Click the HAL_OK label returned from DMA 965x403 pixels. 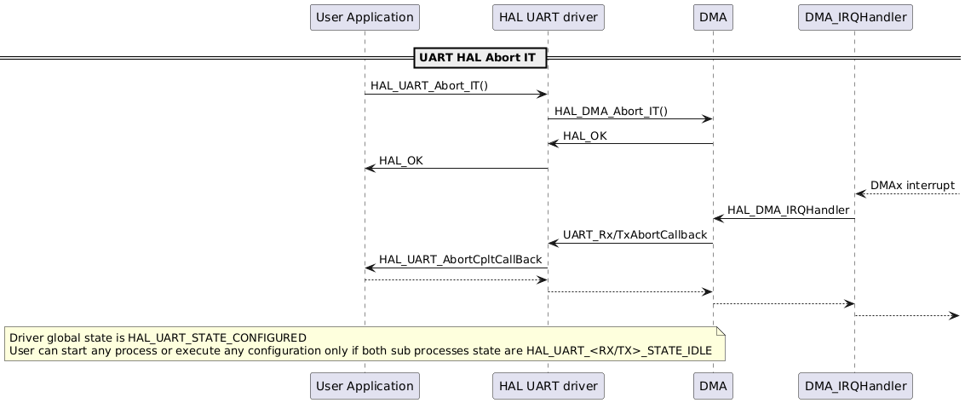pyautogui.click(x=584, y=136)
